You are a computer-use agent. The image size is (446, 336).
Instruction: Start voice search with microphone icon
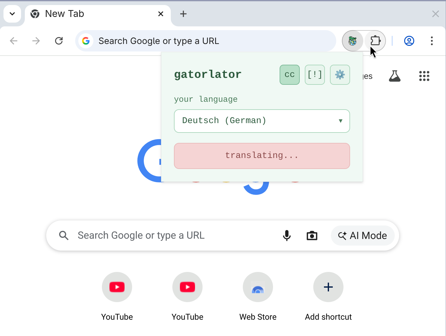click(287, 236)
